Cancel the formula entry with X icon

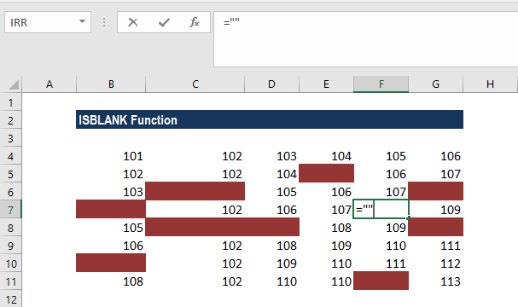[x=133, y=22]
